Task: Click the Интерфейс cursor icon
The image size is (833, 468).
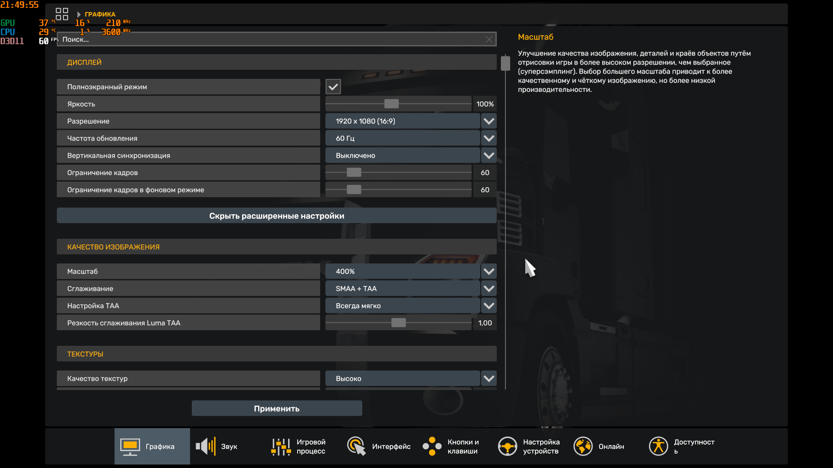Action: point(357,446)
